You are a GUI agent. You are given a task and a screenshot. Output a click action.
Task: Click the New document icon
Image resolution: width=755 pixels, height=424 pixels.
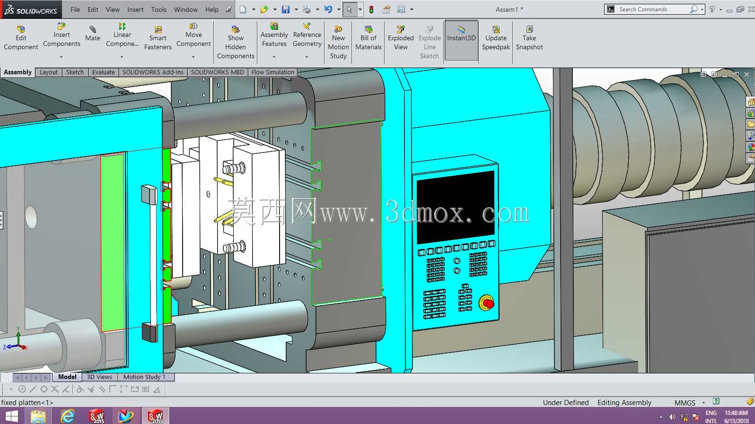[x=243, y=9]
